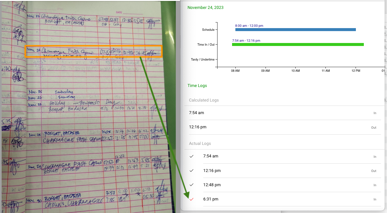Select the Calculated Logs header
Viewport: 387px width, 213px height.
click(x=204, y=100)
